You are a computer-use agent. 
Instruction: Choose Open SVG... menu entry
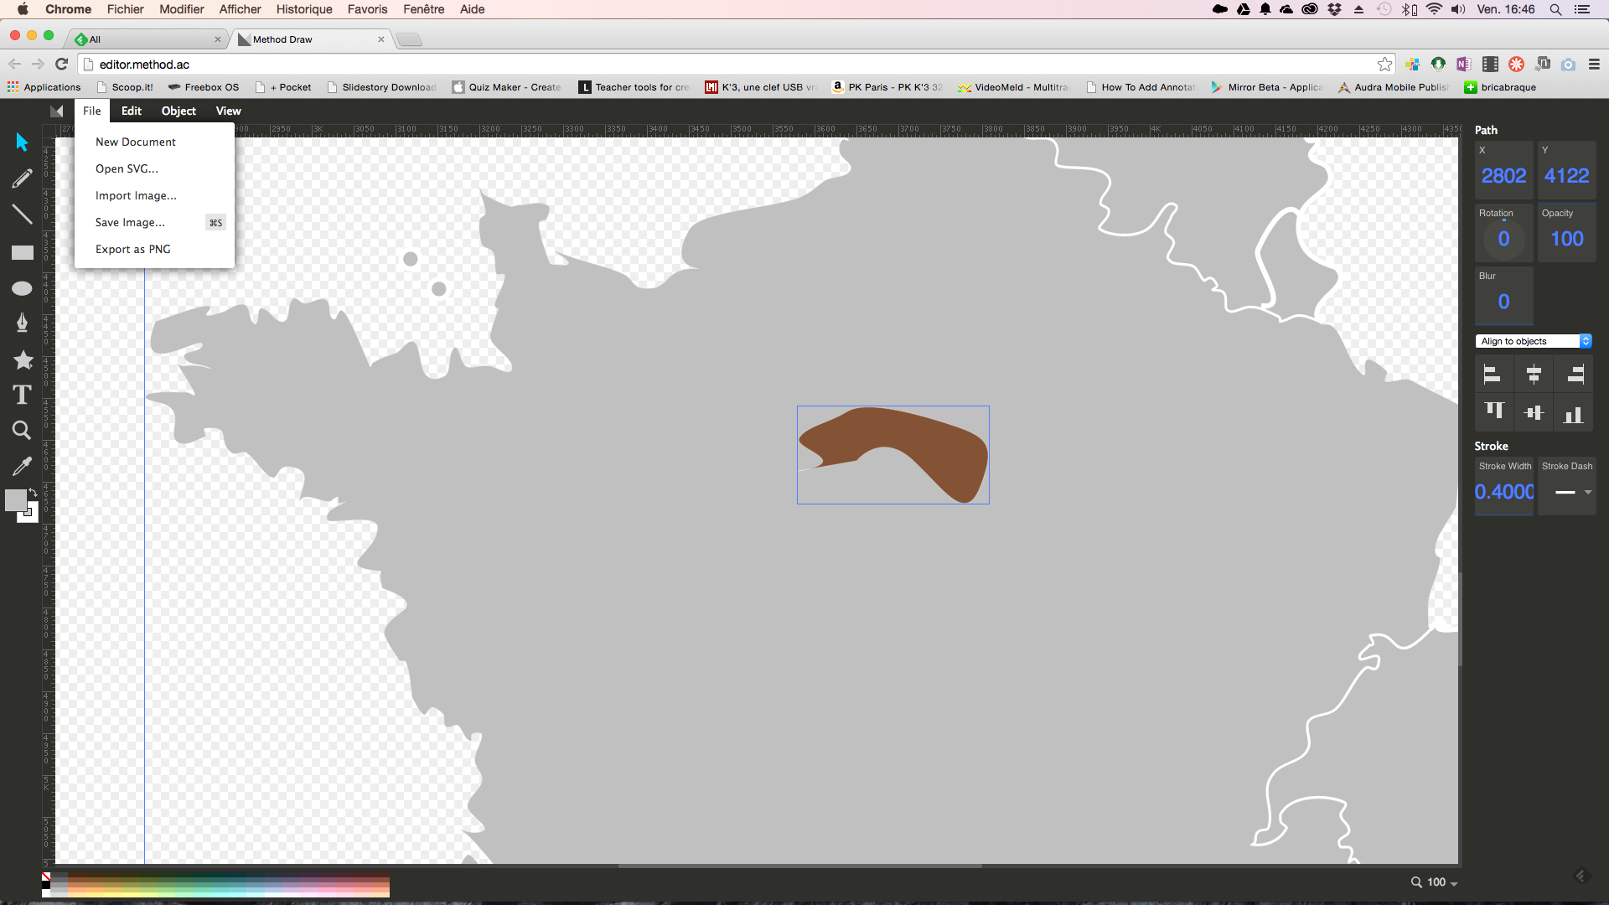(x=127, y=168)
